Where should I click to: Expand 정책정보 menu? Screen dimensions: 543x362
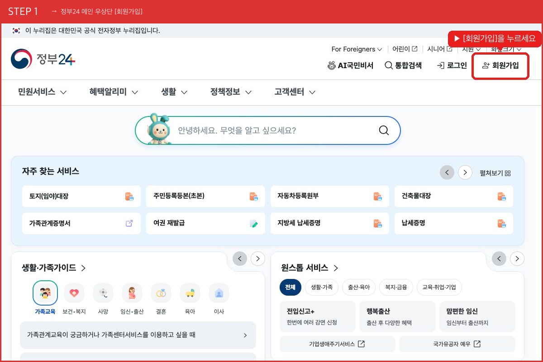(231, 92)
